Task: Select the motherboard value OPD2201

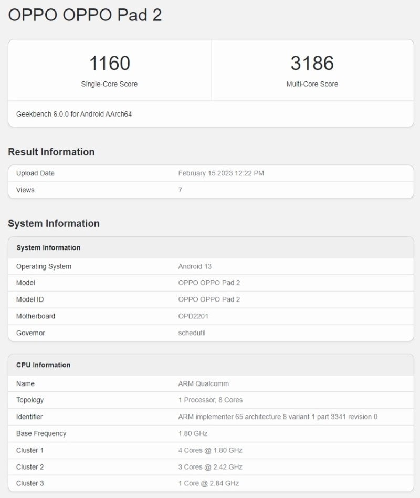Action: (x=194, y=316)
